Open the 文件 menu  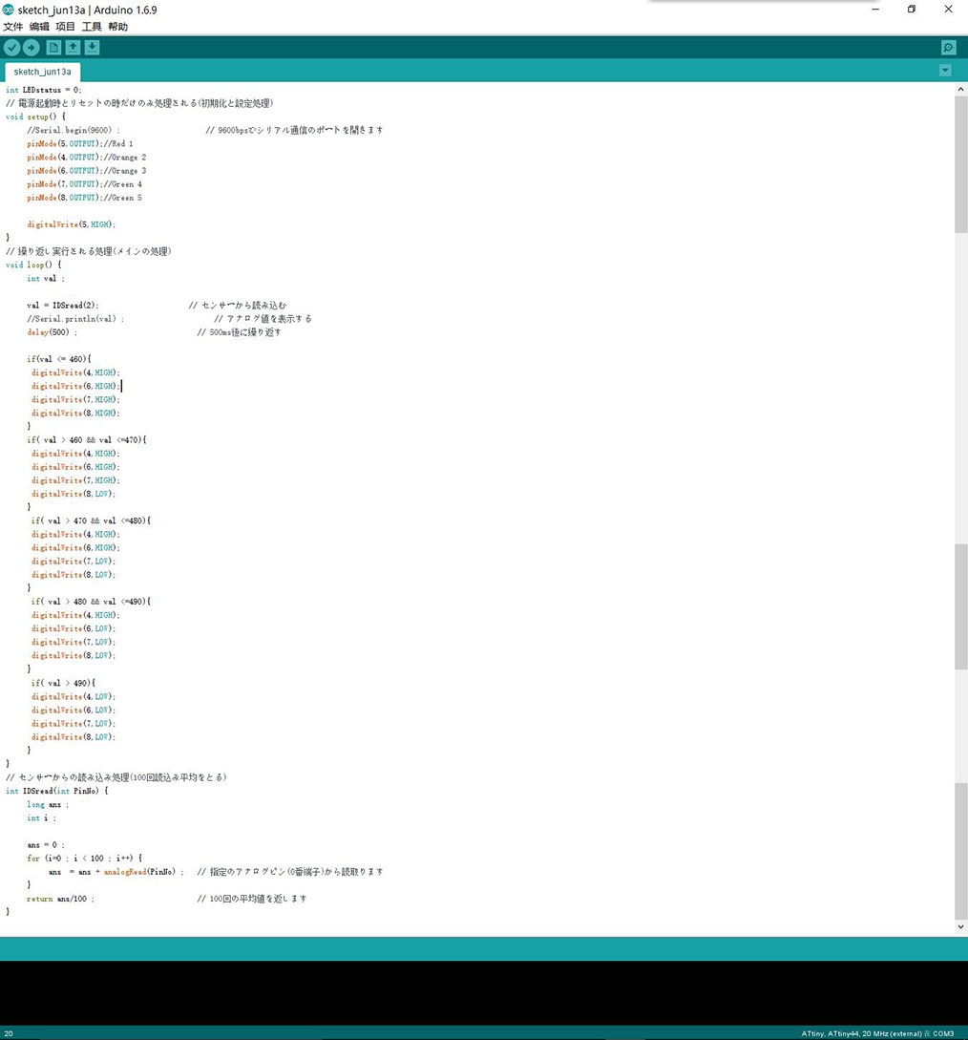(x=13, y=27)
